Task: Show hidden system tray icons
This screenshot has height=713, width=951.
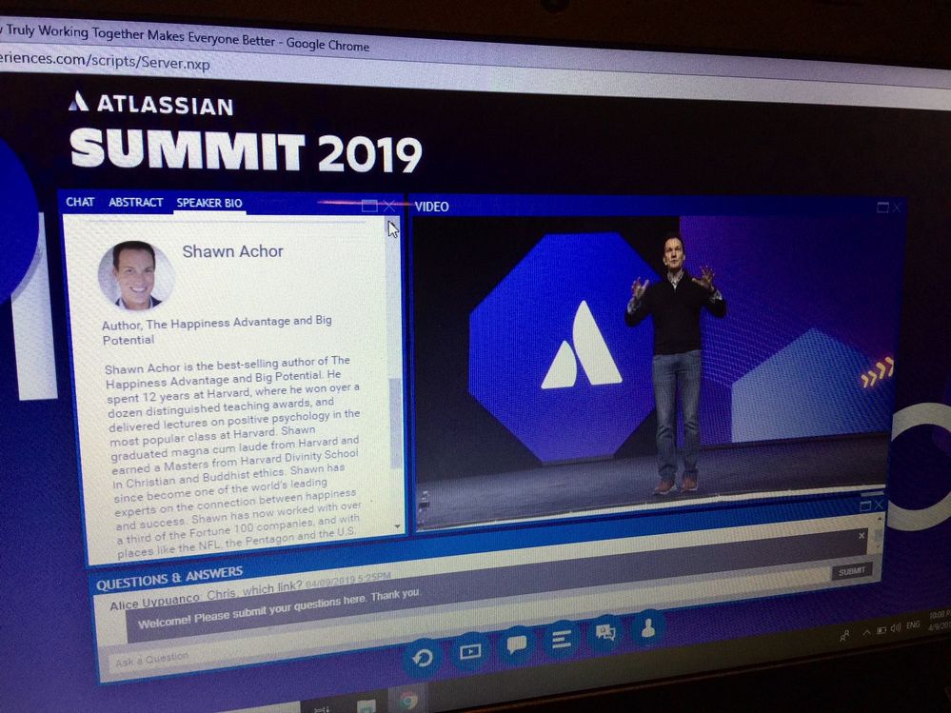Action: (x=866, y=632)
